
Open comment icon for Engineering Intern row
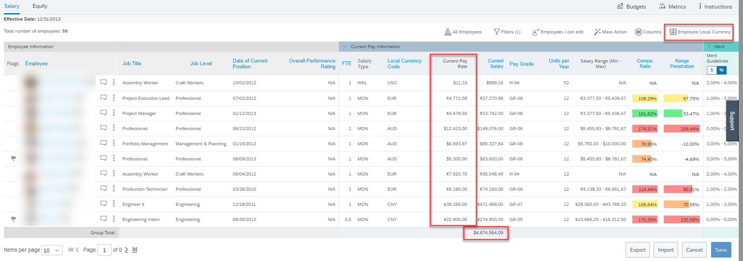104,219
